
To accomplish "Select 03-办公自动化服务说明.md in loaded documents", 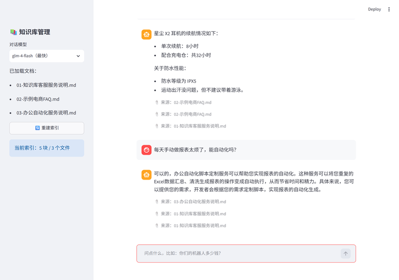I will [x=46, y=113].
